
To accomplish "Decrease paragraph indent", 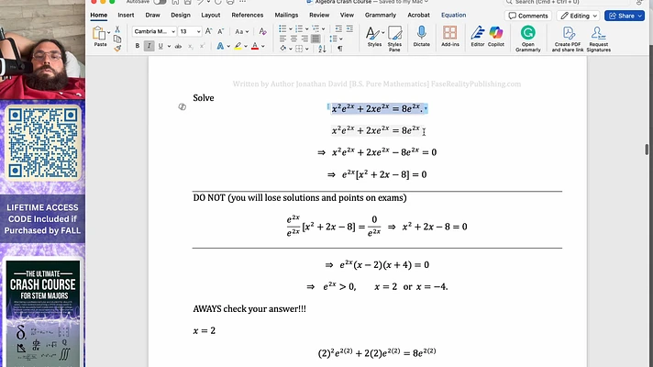I will coord(338,28).
